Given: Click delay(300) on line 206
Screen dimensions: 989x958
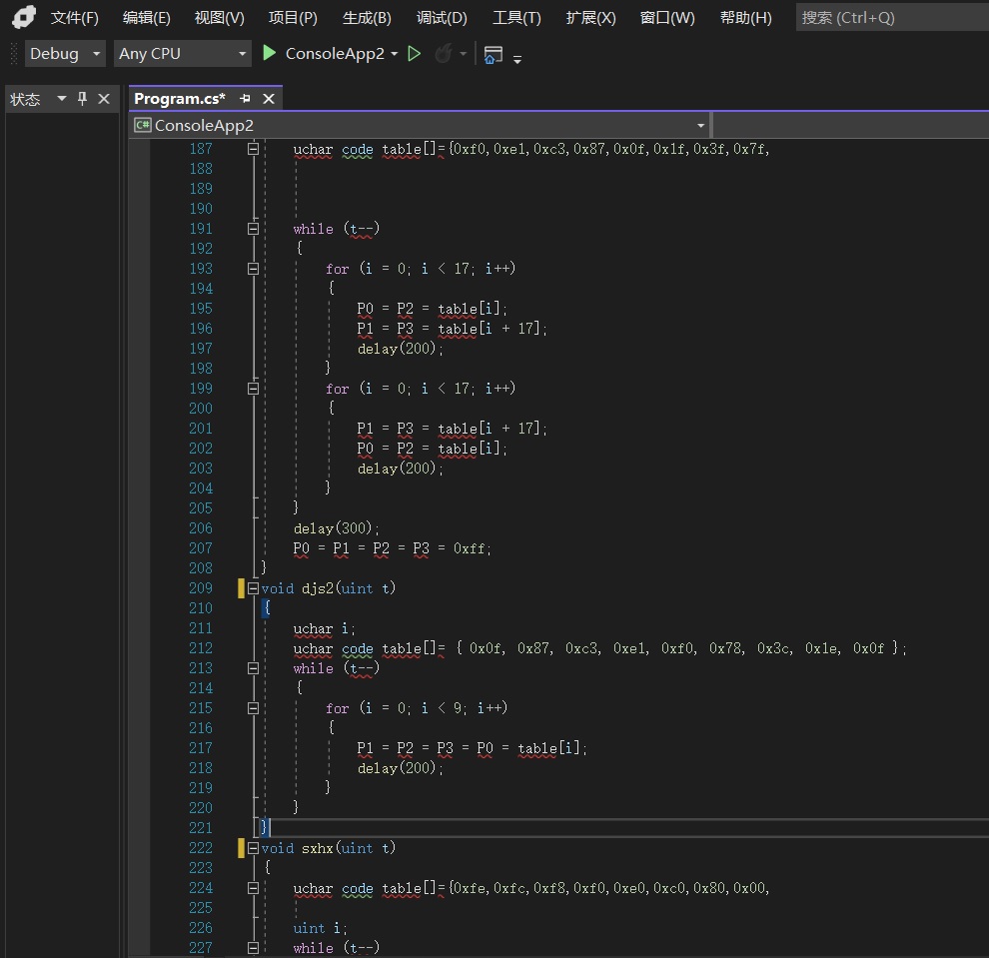Looking at the screenshot, I should 333,528.
